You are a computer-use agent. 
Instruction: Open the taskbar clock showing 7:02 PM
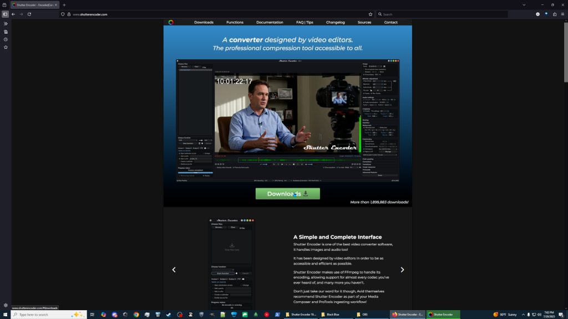549,315
